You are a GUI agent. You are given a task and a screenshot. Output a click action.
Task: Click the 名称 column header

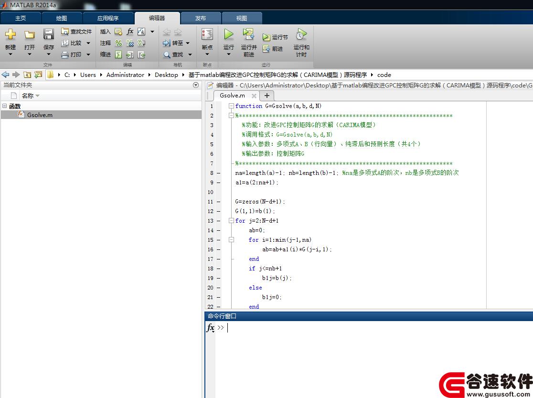(x=28, y=96)
